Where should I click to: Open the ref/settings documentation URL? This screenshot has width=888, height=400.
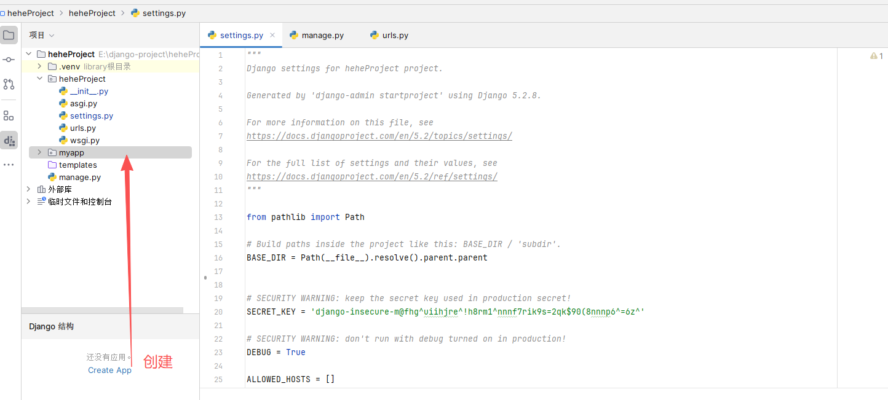pyautogui.click(x=372, y=176)
